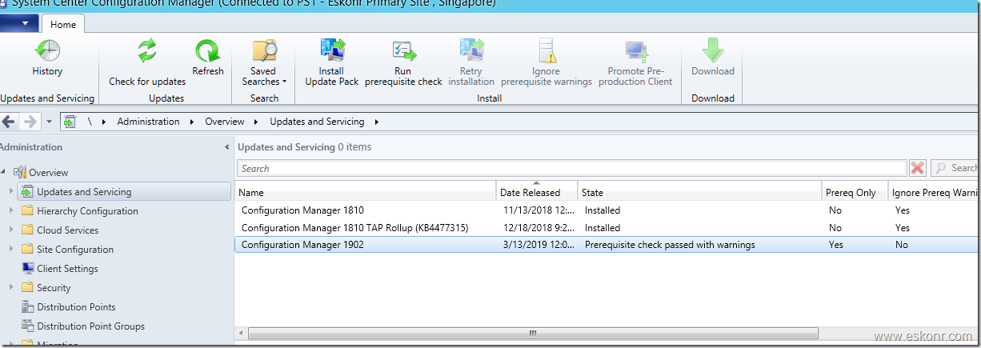This screenshot has width=981, height=348.
Task: Sort by Date Released column header
Action: (x=536, y=192)
